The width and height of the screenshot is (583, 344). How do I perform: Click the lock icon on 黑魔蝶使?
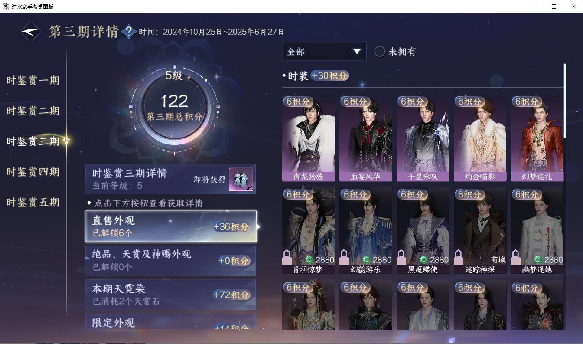(x=402, y=257)
